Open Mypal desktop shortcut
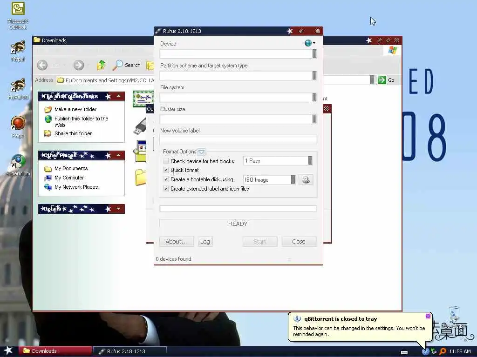This screenshot has height=357, width=477. pyautogui.click(x=18, y=51)
